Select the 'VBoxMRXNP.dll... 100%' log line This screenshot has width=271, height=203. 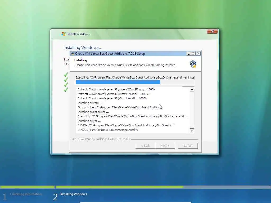pyautogui.click(x=113, y=94)
